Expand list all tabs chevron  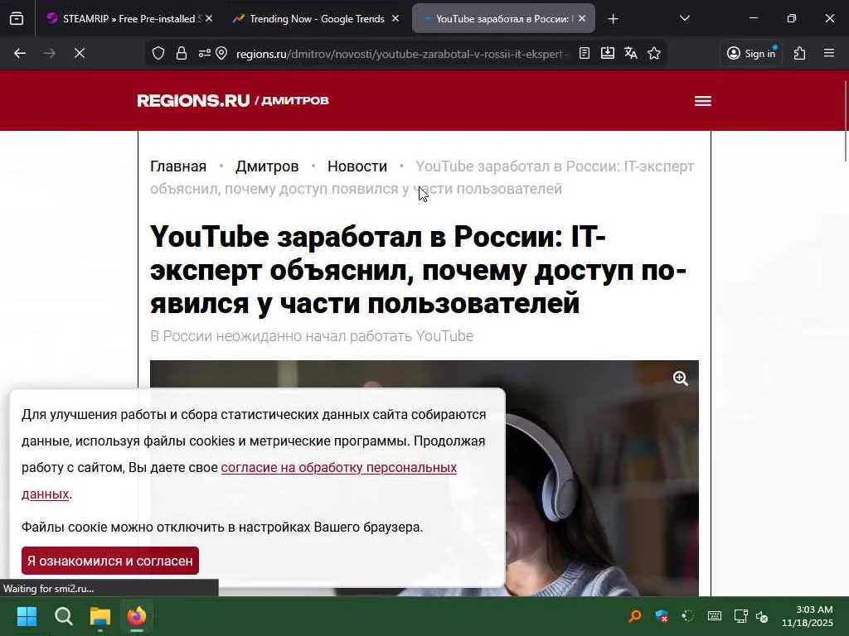(684, 18)
